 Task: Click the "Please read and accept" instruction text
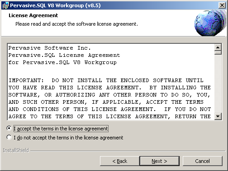(x=76, y=24)
